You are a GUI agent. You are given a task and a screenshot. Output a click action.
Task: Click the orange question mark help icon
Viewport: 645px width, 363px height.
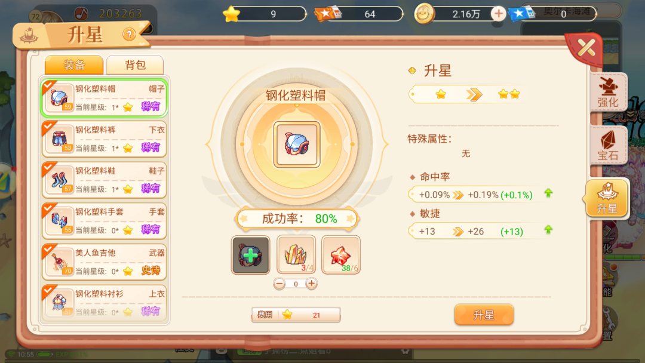[x=129, y=34]
